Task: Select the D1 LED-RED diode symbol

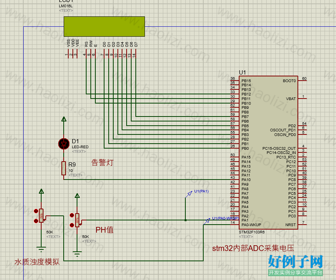Action: [x=64, y=144]
